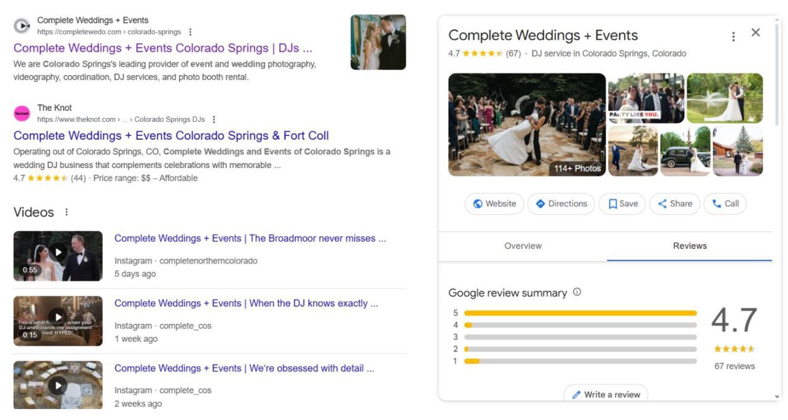
Task: Open the vintage car wedding photo
Action: pos(685,151)
